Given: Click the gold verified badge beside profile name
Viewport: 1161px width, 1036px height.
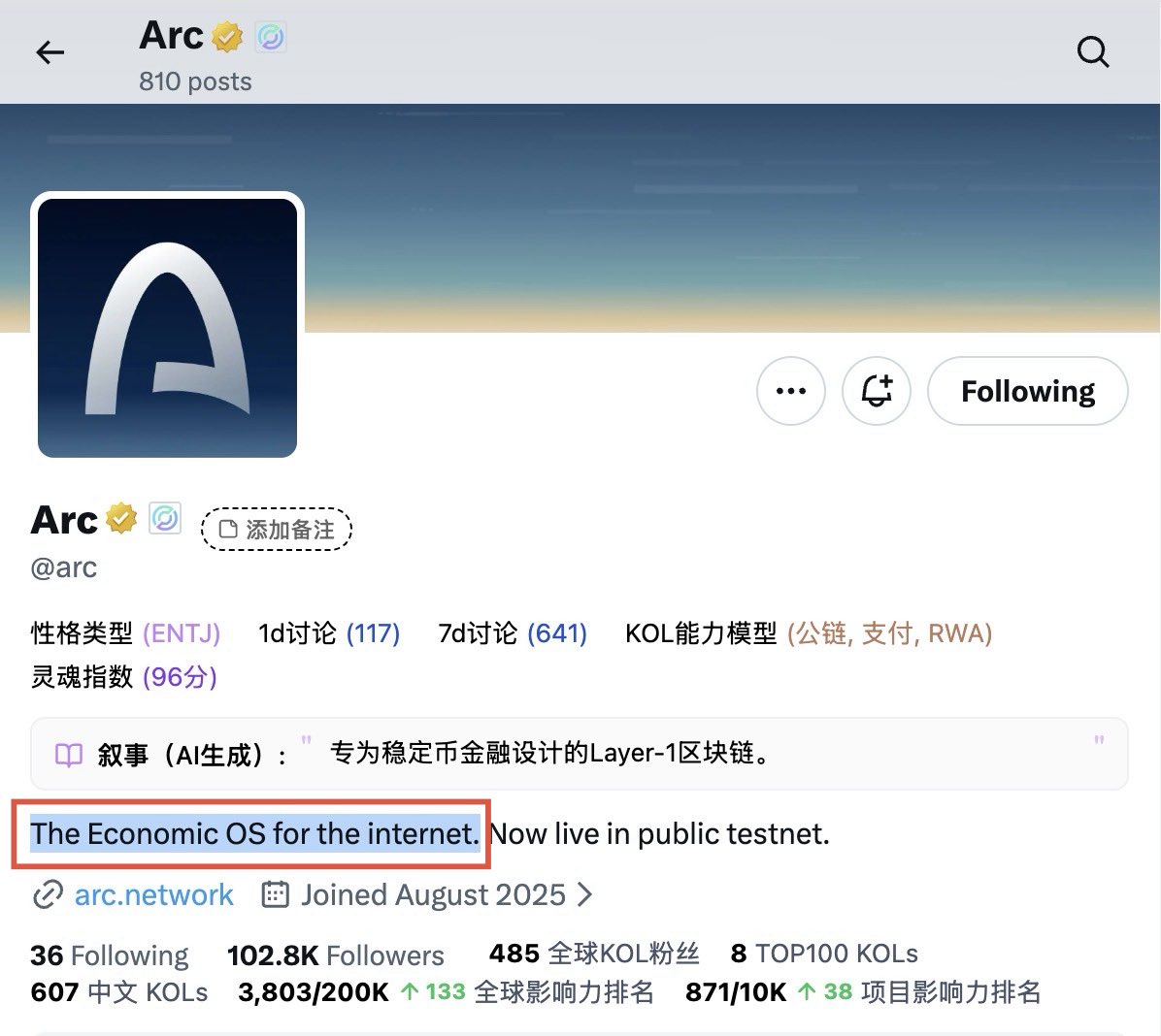Looking at the screenshot, I should (121, 519).
